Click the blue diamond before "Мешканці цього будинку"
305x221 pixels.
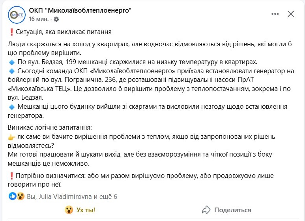tap(11, 107)
